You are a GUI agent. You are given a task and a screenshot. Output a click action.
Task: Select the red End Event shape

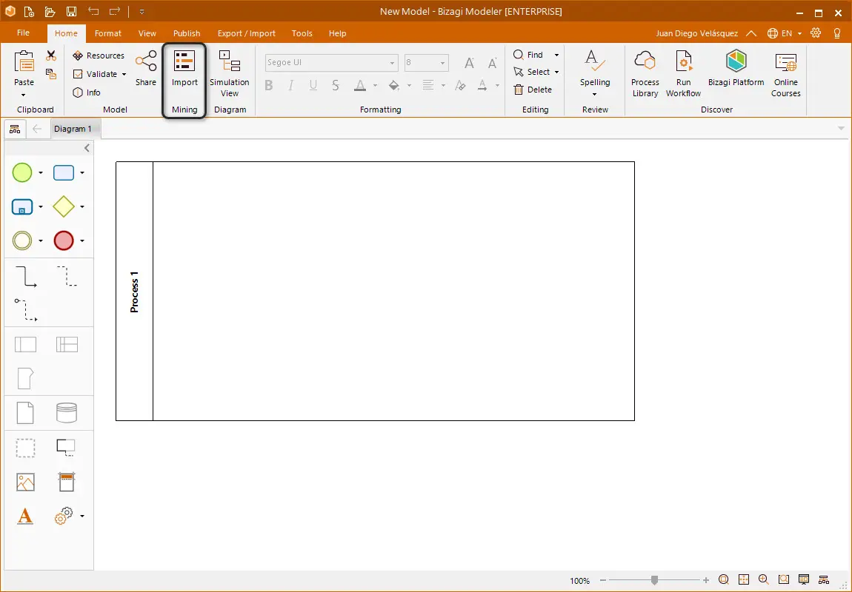point(64,240)
